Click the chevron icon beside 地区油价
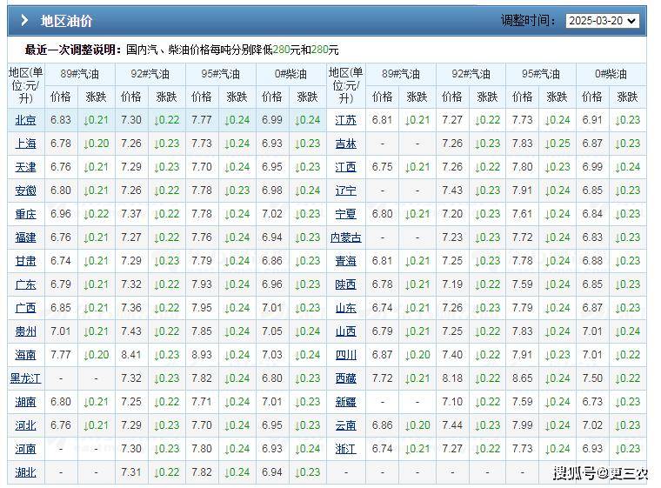Viewport: 661px width, 488px height. point(24,20)
